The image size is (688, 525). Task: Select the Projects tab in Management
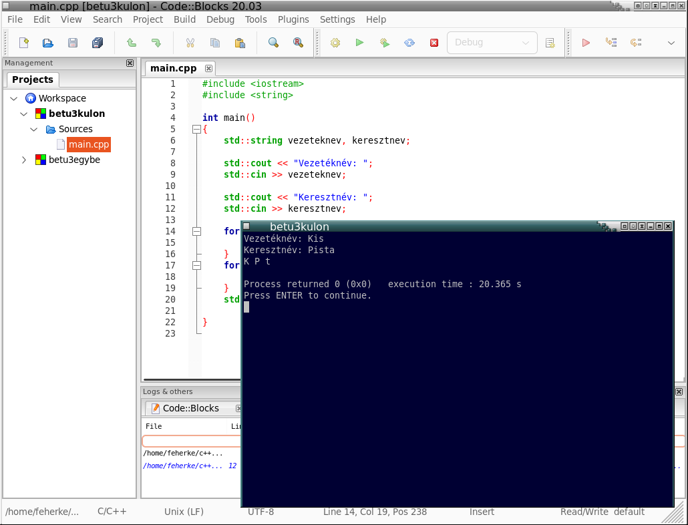[33, 79]
